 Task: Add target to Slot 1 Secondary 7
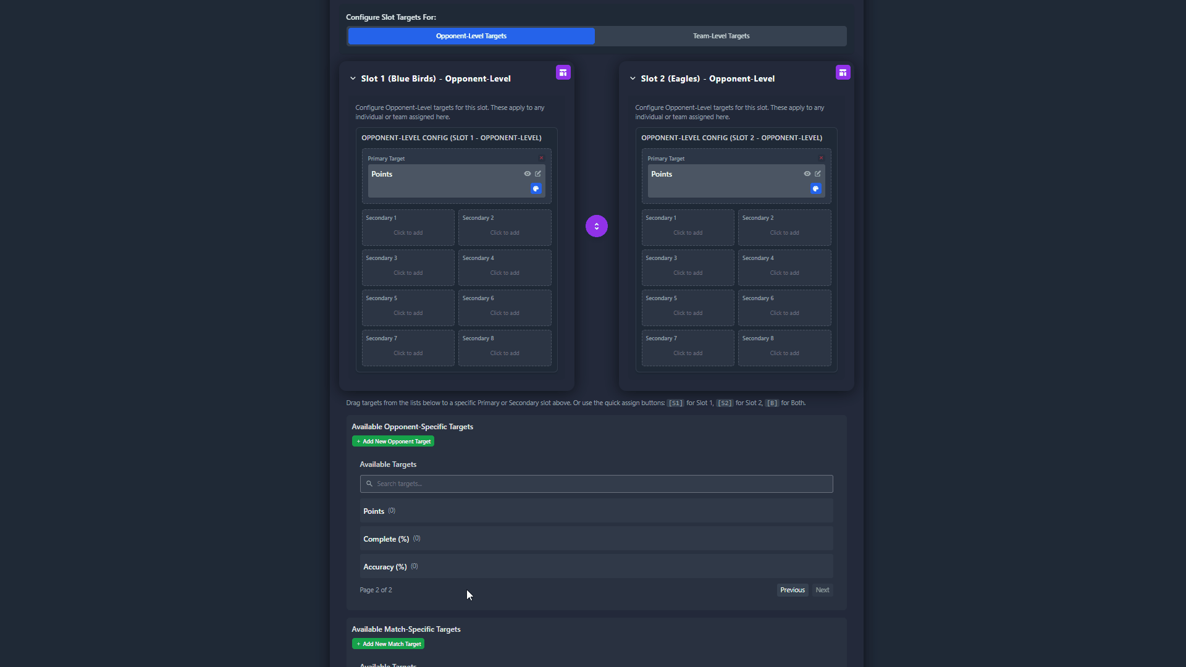coord(408,348)
